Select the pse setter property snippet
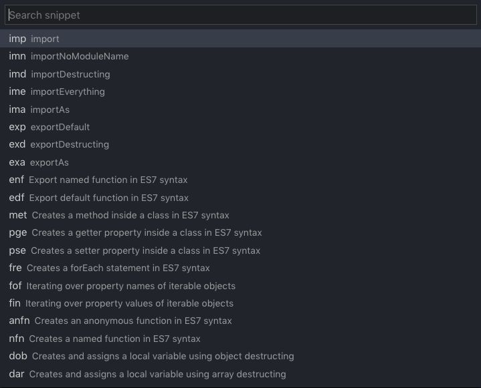 [134, 250]
